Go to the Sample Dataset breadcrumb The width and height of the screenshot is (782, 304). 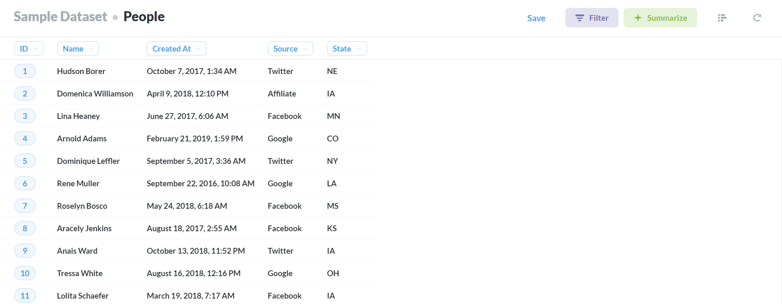coord(60,17)
